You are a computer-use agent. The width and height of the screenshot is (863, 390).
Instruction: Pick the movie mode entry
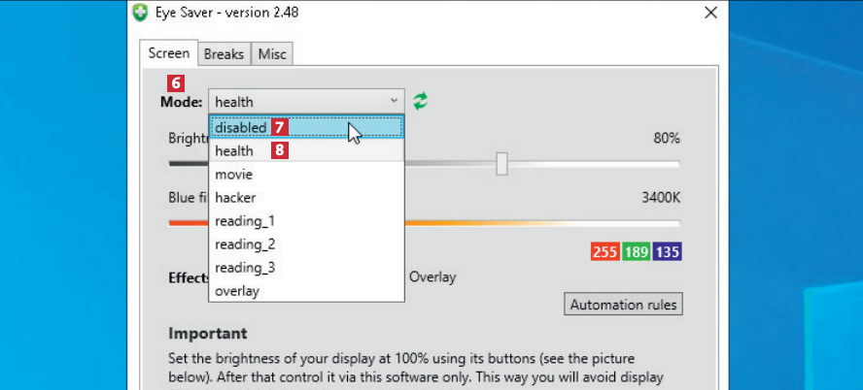[x=234, y=175]
